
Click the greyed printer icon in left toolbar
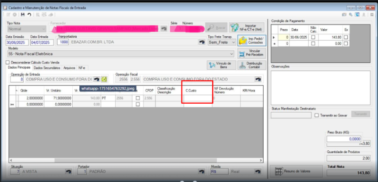51,15
